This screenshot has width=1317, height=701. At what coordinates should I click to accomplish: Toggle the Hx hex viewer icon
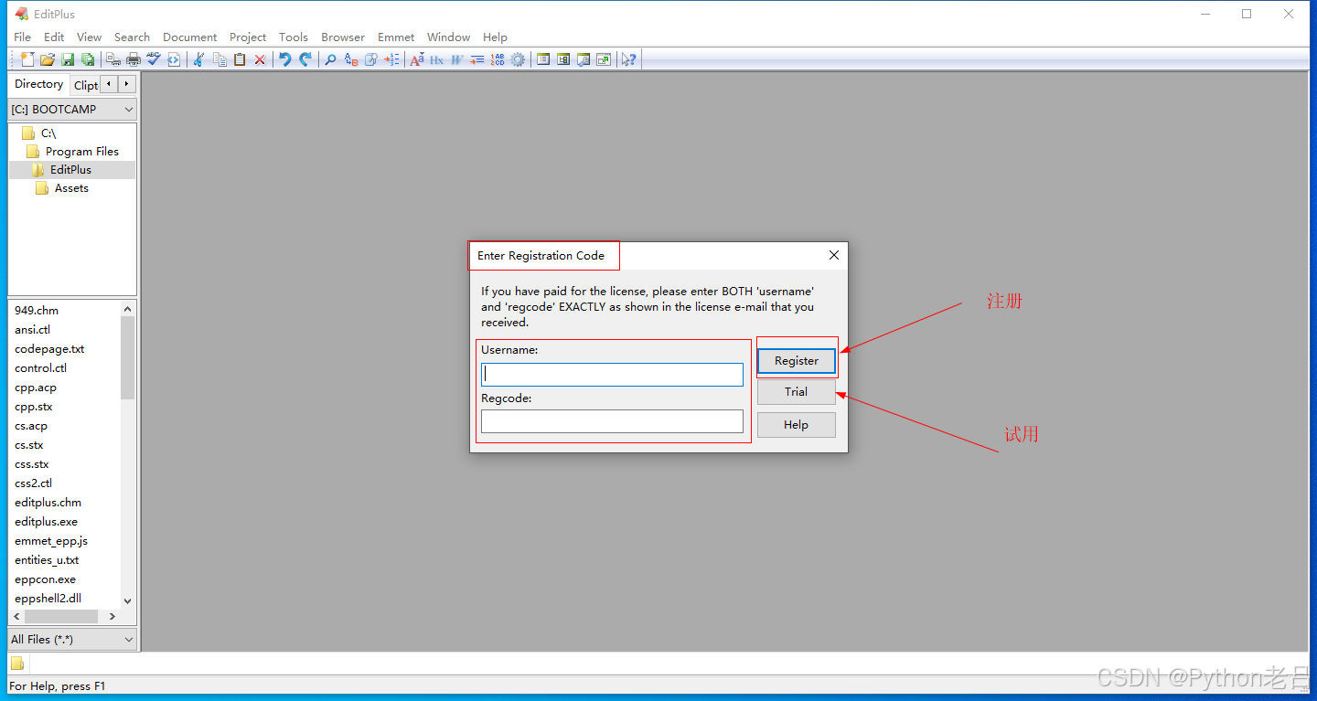pyautogui.click(x=437, y=59)
